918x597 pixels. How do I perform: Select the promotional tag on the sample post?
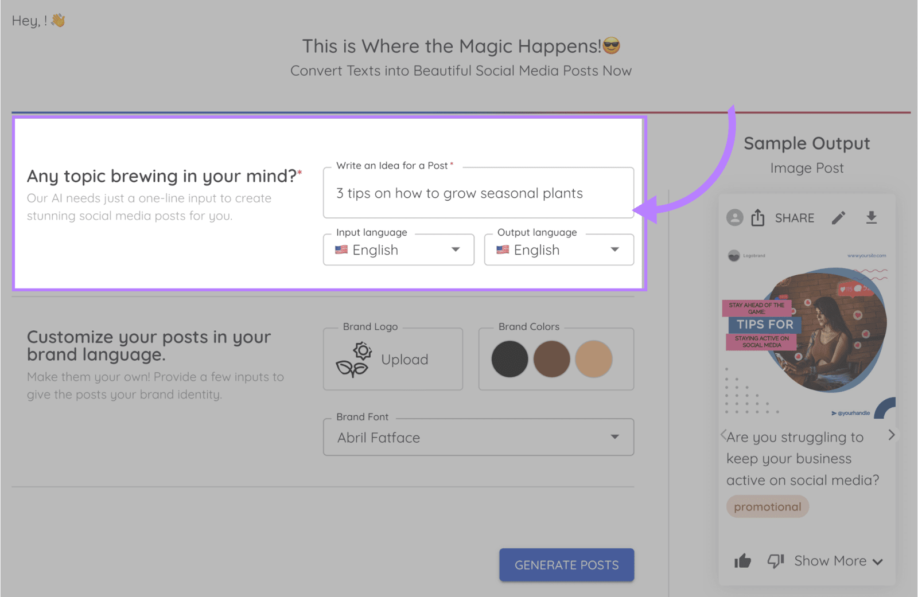pos(767,506)
